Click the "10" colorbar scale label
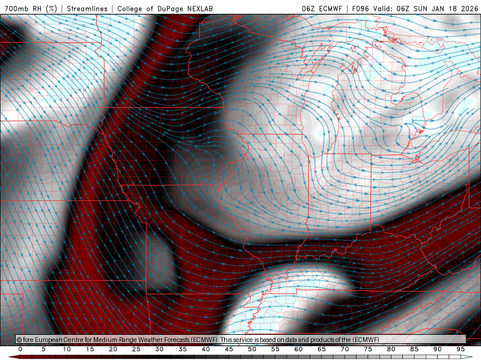 67,349
